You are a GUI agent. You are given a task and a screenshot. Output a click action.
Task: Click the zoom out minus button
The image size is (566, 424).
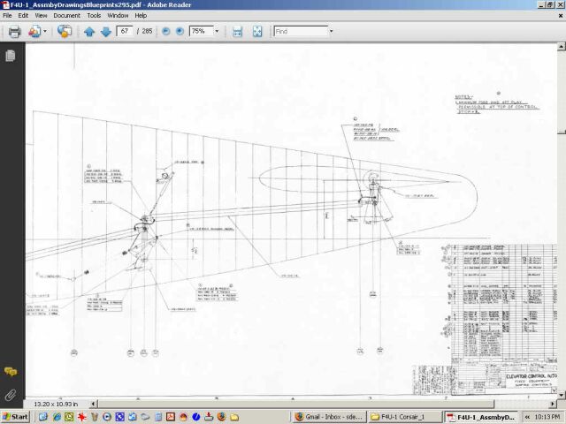point(165,32)
